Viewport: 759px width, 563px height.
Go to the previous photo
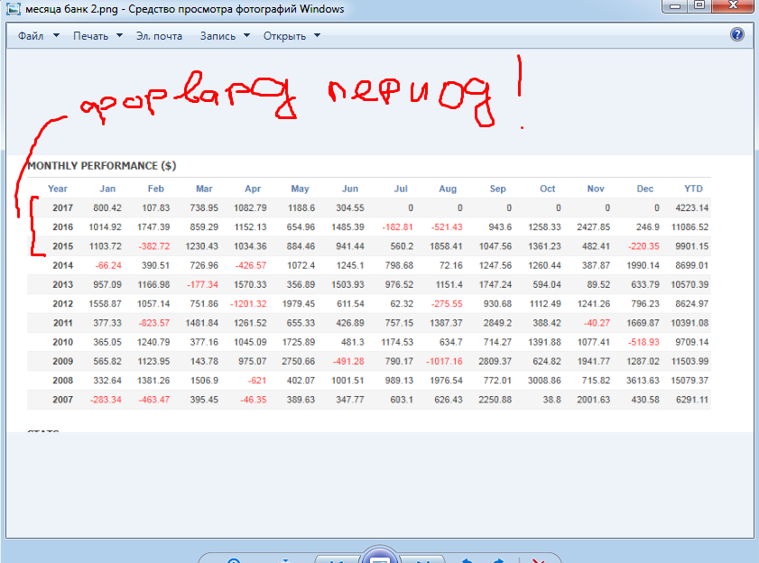coord(337,560)
